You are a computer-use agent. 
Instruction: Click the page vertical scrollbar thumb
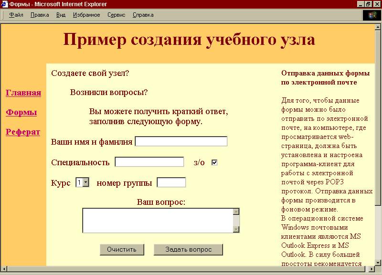[x=378, y=117]
